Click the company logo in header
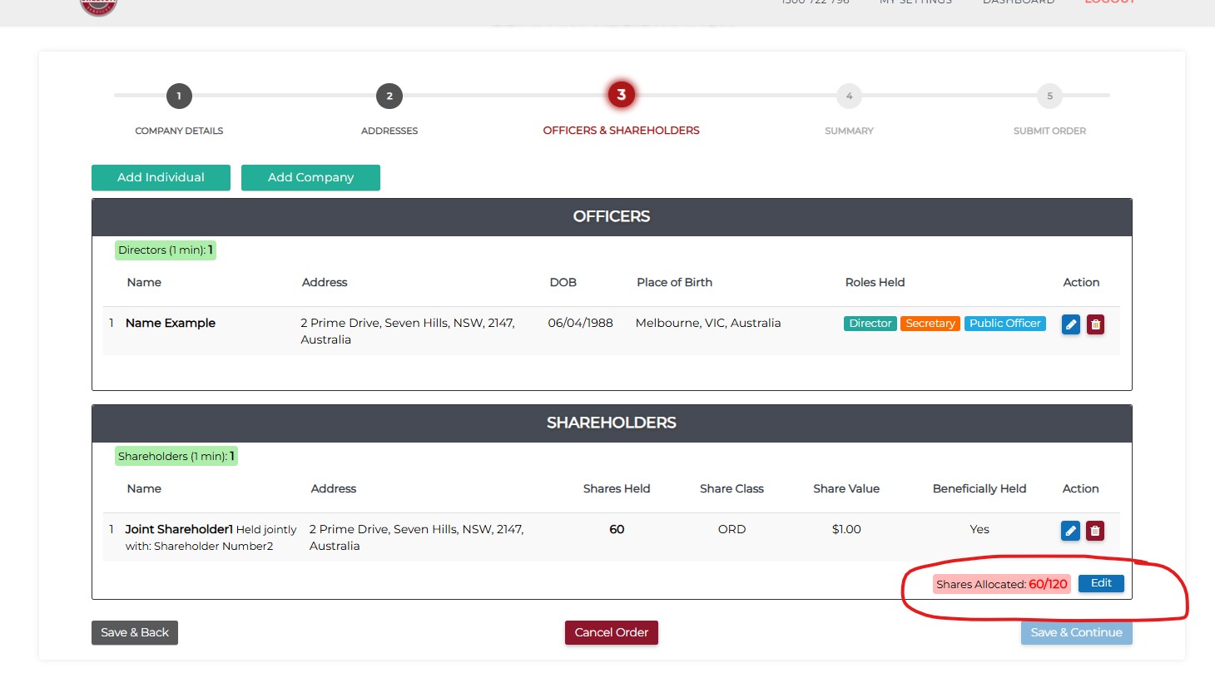The width and height of the screenshot is (1215, 678). tap(98, 7)
